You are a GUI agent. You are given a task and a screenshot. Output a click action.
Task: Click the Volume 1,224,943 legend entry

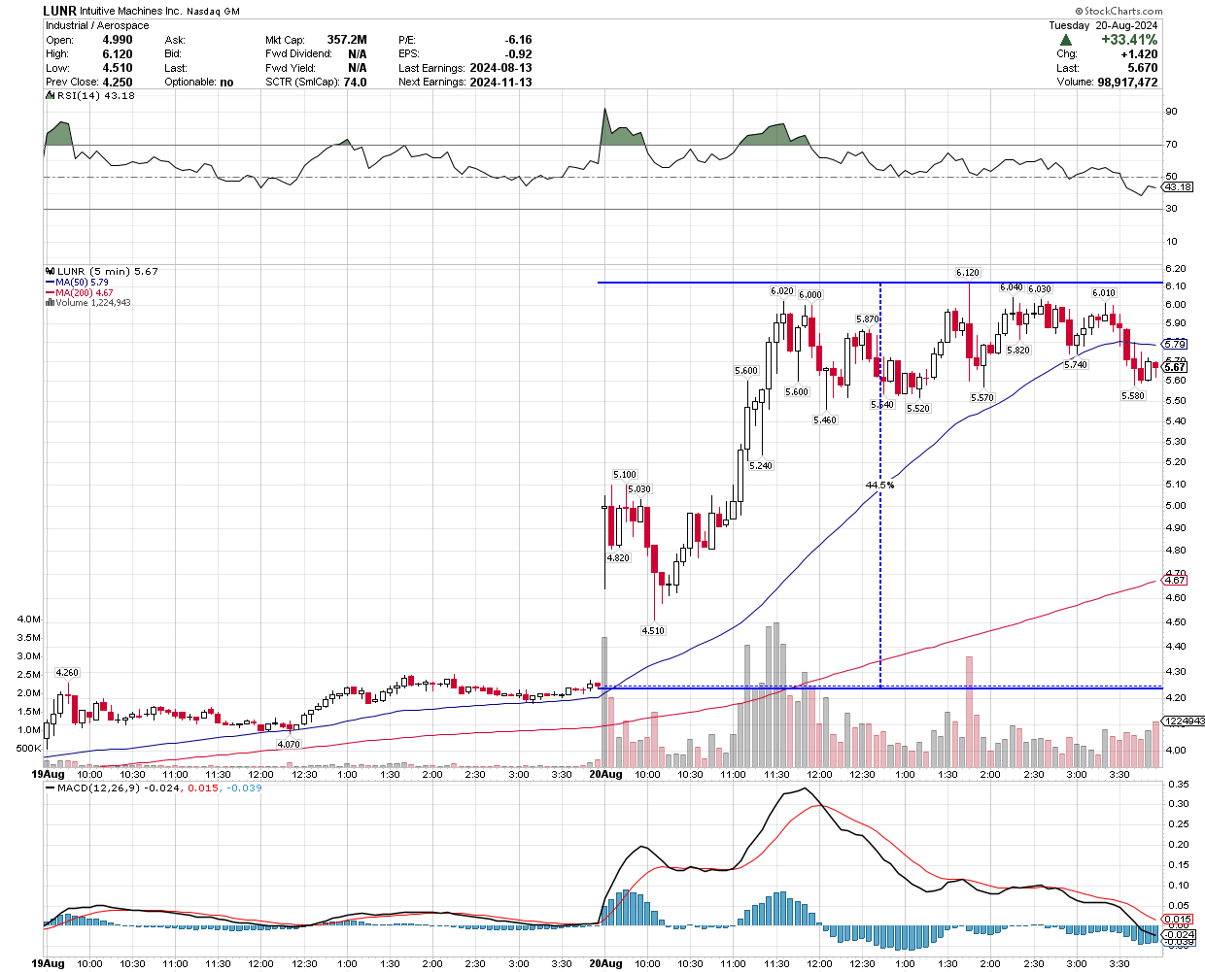(x=92, y=303)
